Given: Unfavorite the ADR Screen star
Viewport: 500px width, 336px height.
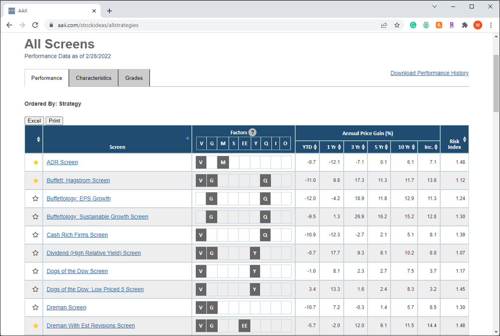Looking at the screenshot, I should [x=36, y=162].
